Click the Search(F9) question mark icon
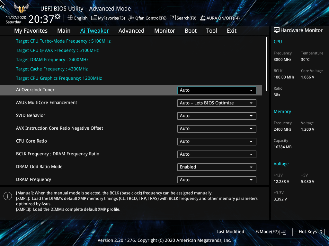Viewport: 329px width, 246px height. coord(173,18)
